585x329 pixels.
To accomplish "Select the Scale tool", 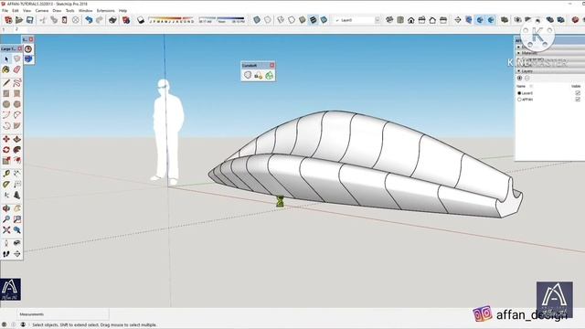I will (x=6, y=161).
